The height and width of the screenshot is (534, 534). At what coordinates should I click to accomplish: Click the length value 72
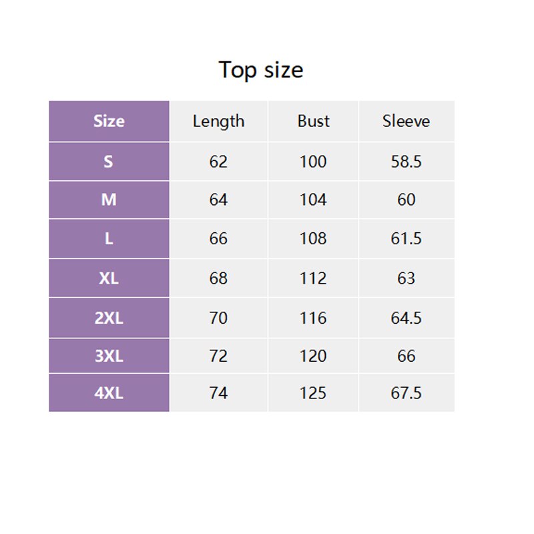(218, 356)
